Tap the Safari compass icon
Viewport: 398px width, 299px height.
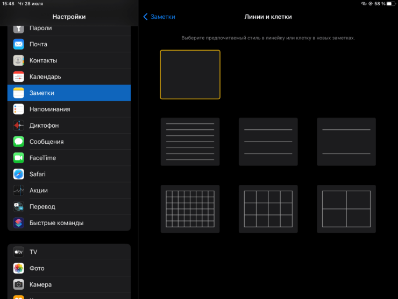(x=19, y=174)
